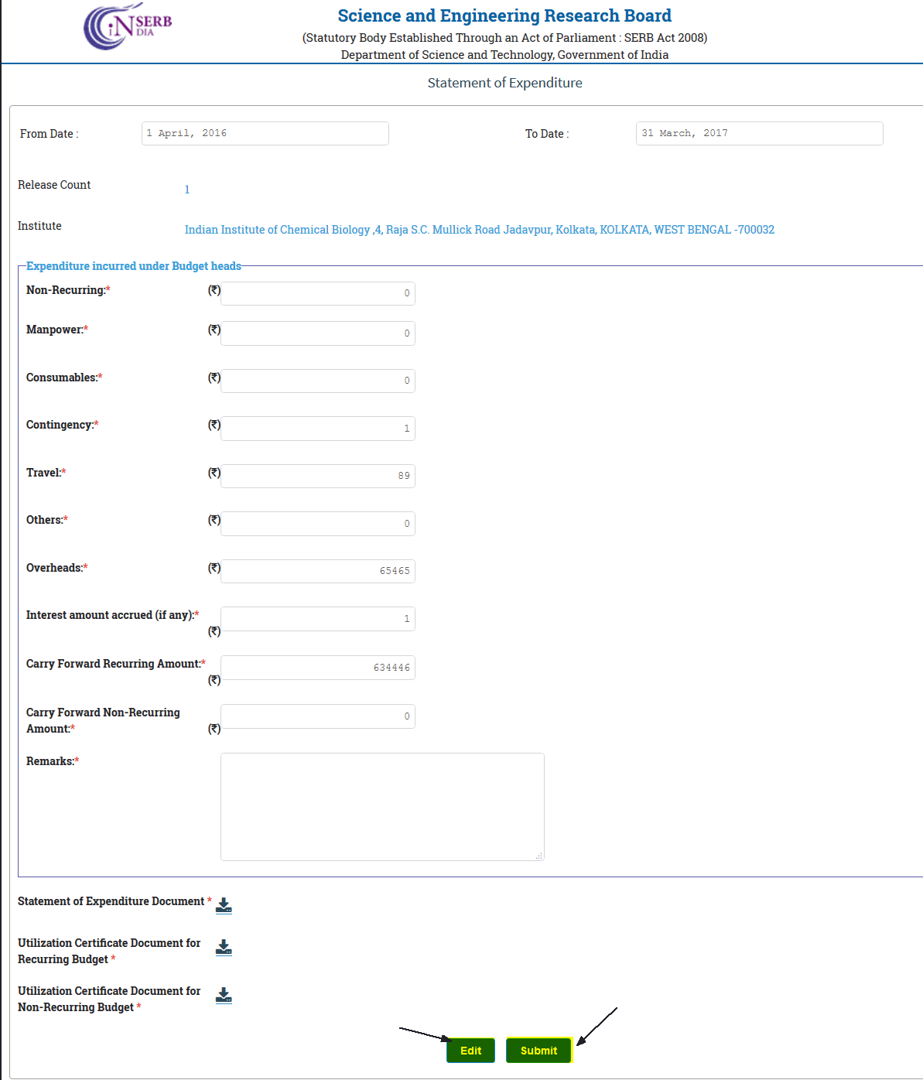Focus the Interest amount accrued field
Image resolution: width=923 pixels, height=1080 pixels.
point(318,619)
